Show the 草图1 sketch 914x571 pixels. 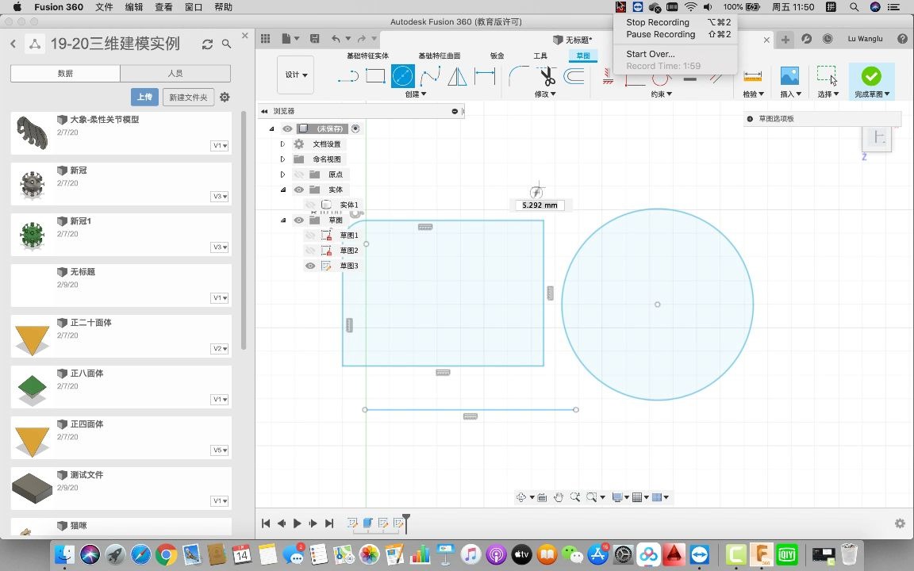click(x=310, y=235)
